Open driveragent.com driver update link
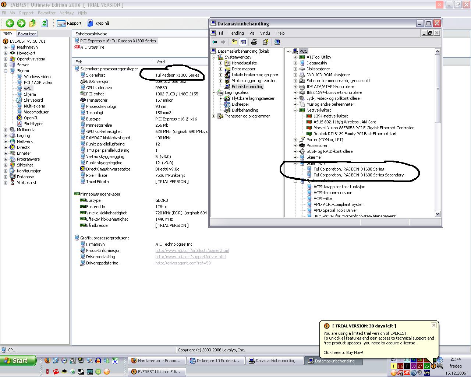Viewport: 471px width, 379px height. click(183, 263)
